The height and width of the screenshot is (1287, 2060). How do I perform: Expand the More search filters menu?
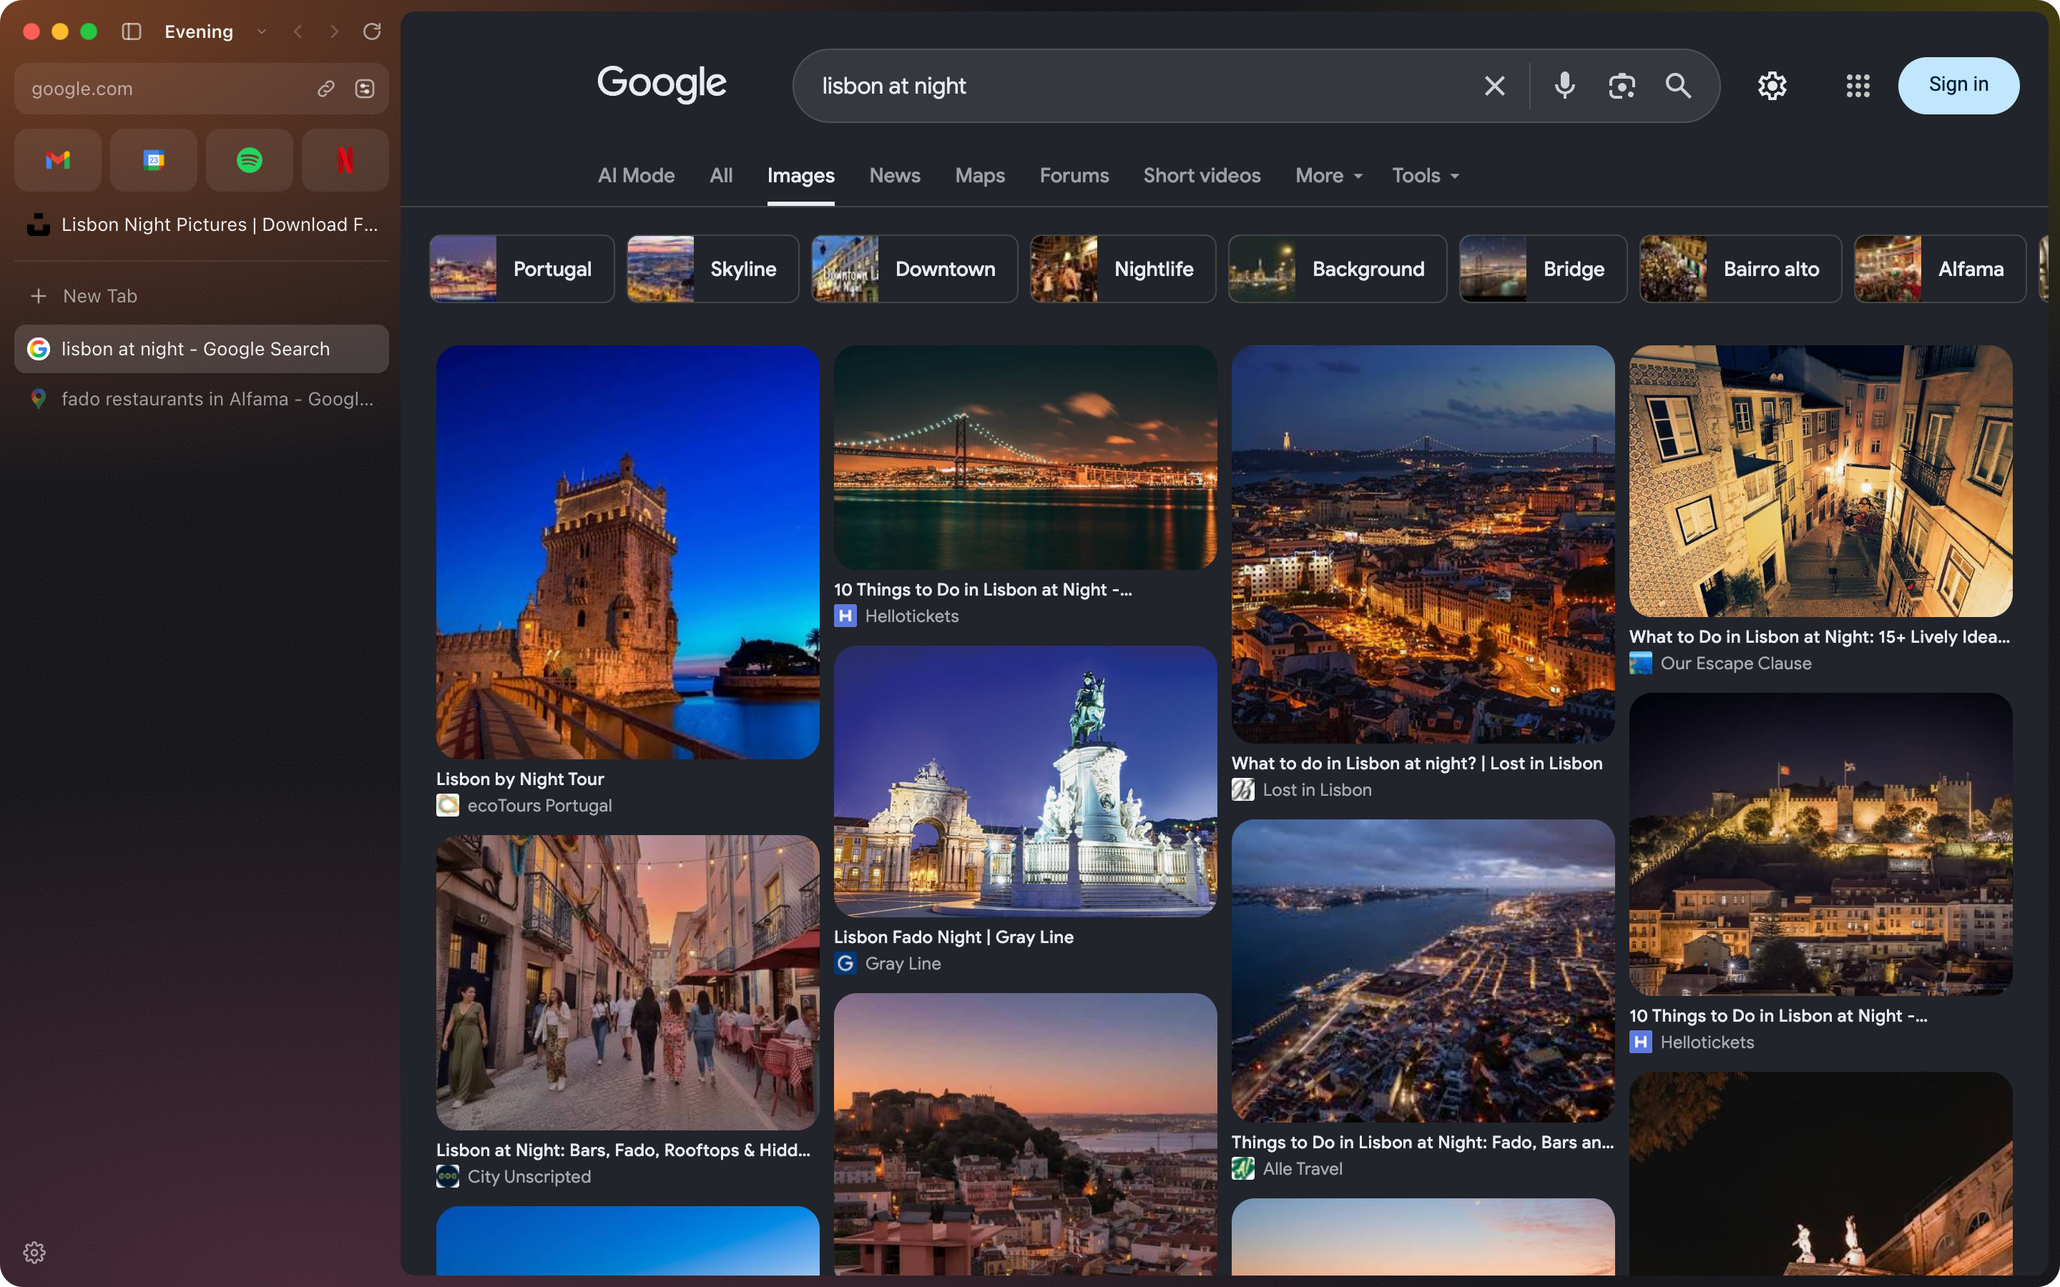point(1329,175)
